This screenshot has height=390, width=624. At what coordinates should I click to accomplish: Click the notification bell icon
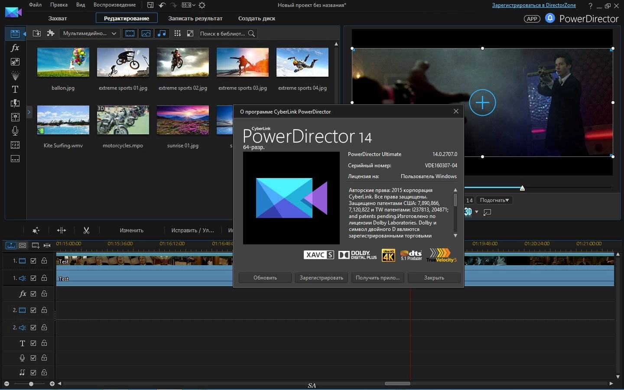coord(550,18)
